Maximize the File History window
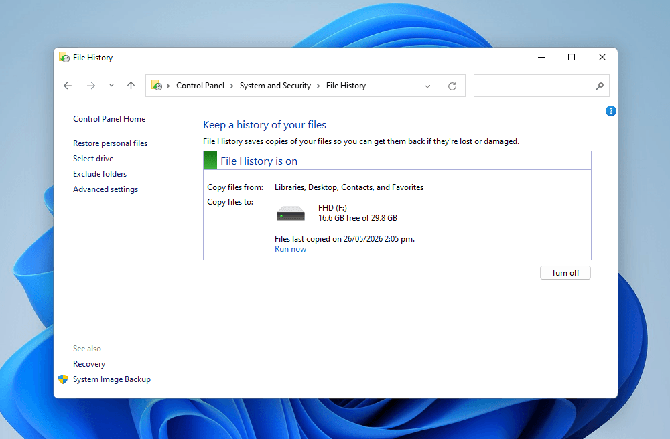This screenshot has height=439, width=670. (572, 57)
